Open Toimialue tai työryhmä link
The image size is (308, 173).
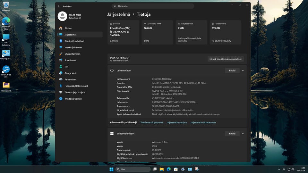[x=151, y=123]
